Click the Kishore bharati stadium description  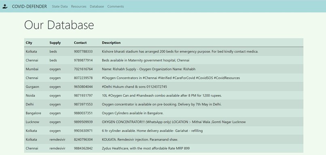click(x=180, y=51)
